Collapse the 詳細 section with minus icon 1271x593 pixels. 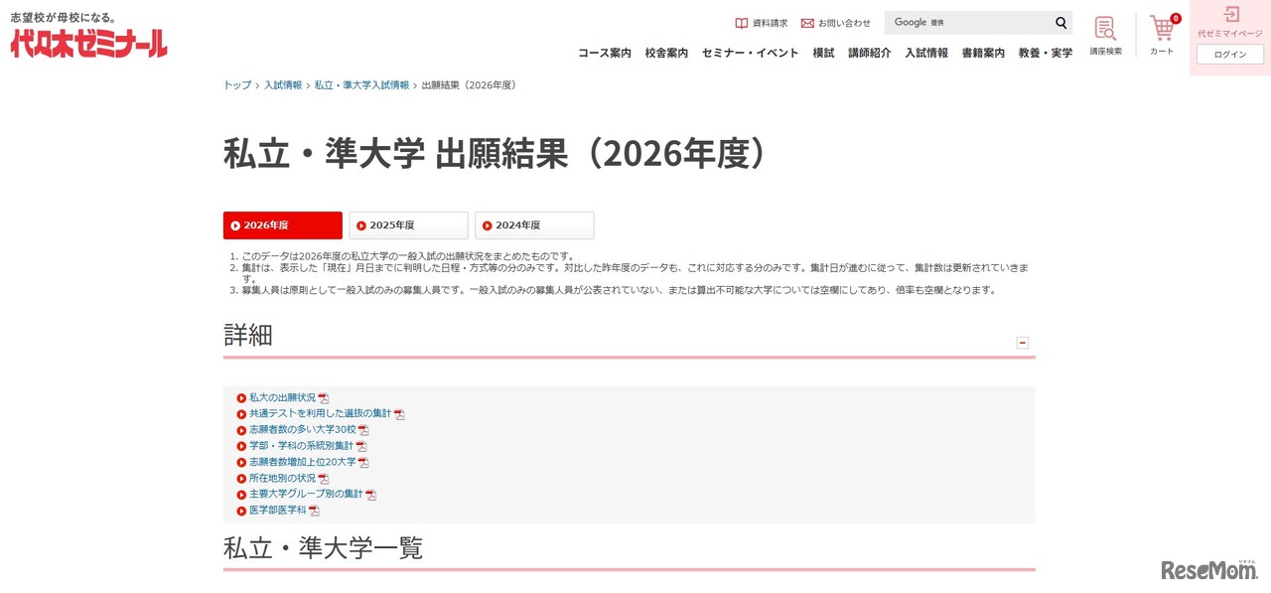1023,343
